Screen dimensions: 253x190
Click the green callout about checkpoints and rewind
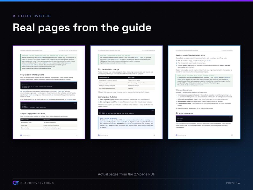(x=204, y=80)
